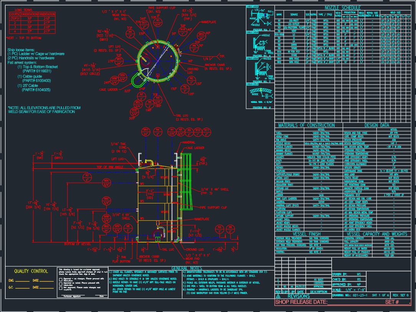Select the TOP OF RIM ANGLE label
Image resolution: width=416 pixels, height=312 pixels.
point(110,167)
